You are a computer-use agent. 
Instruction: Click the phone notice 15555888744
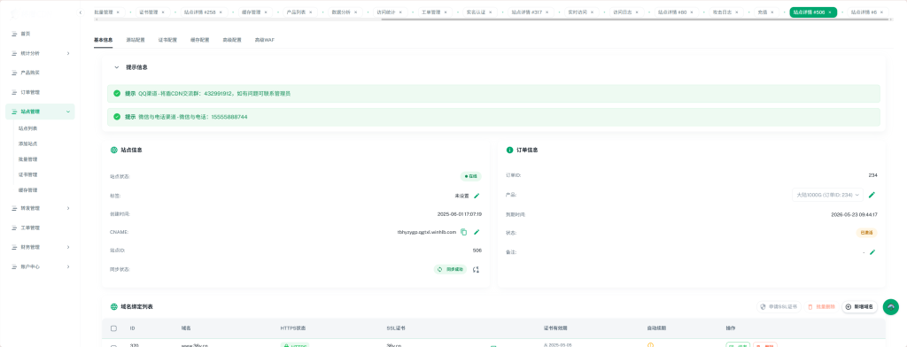[493, 117]
